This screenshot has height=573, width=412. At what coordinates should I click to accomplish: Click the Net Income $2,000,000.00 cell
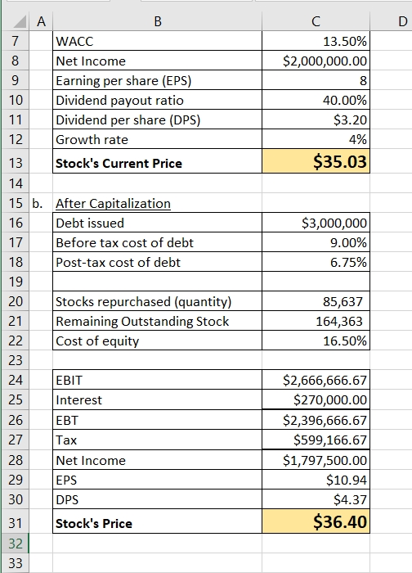point(316,61)
